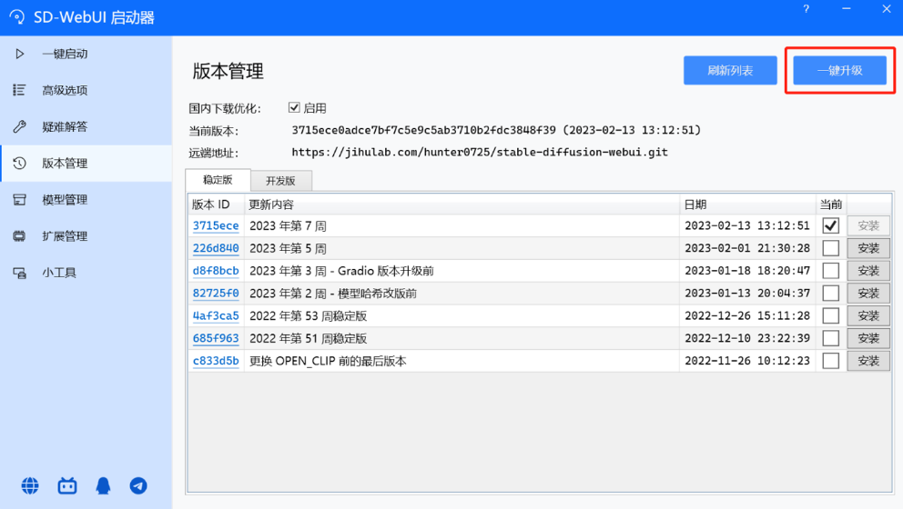Click date 2023-02-01 21:30:28
903x509 pixels.
747,248
